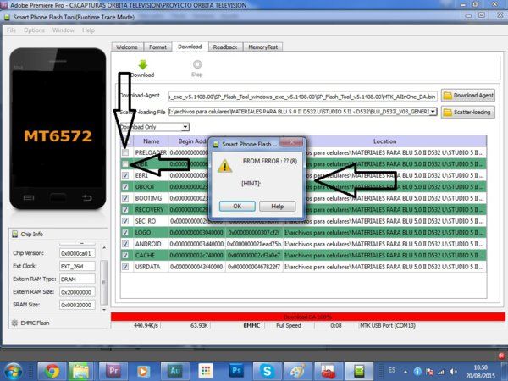Open the orange media player taskbar icon
The height and width of the screenshot is (381, 508).
143,371
